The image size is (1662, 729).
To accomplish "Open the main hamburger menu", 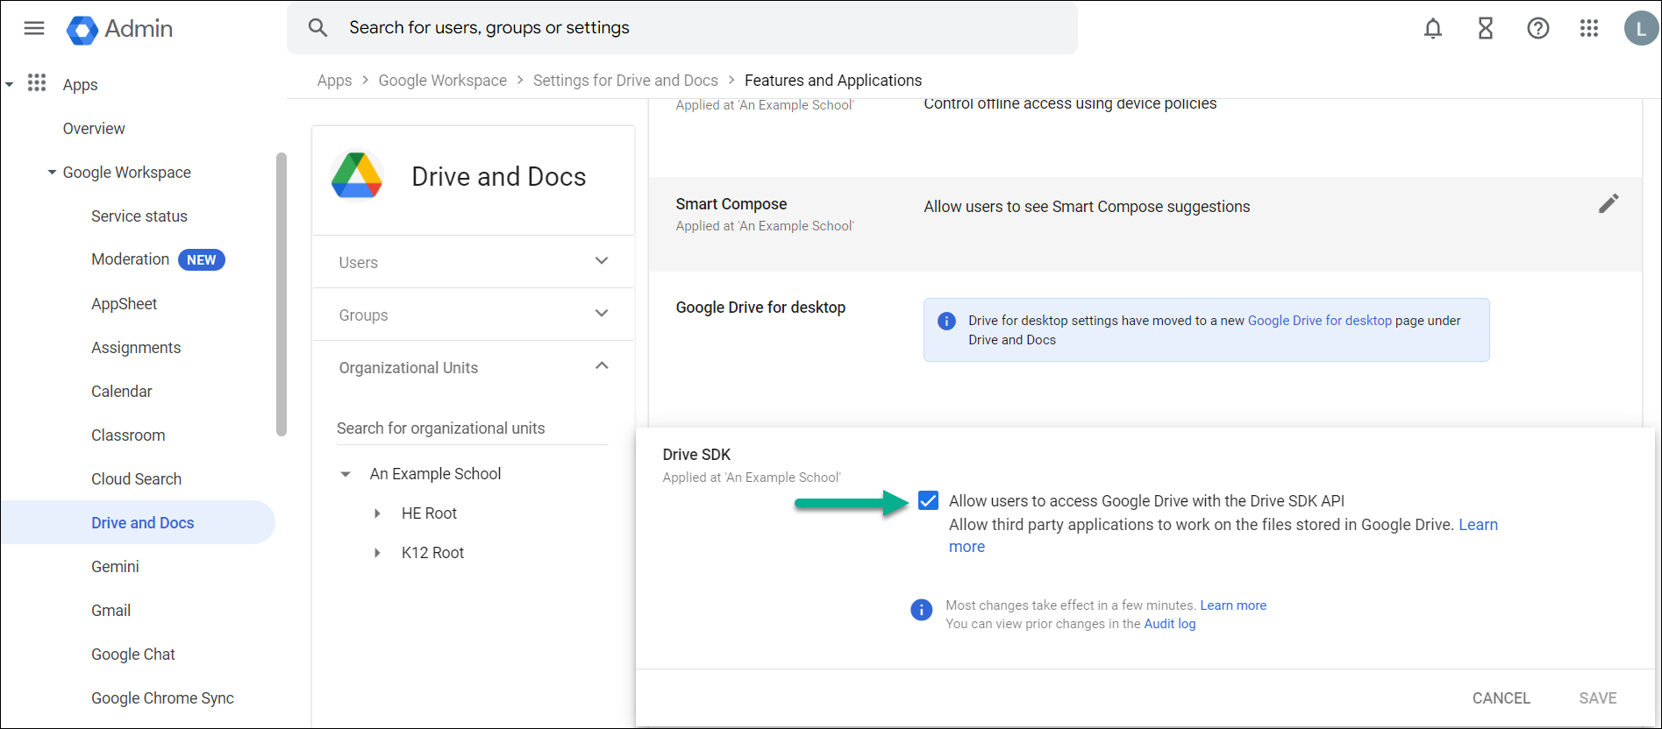I will click(34, 29).
